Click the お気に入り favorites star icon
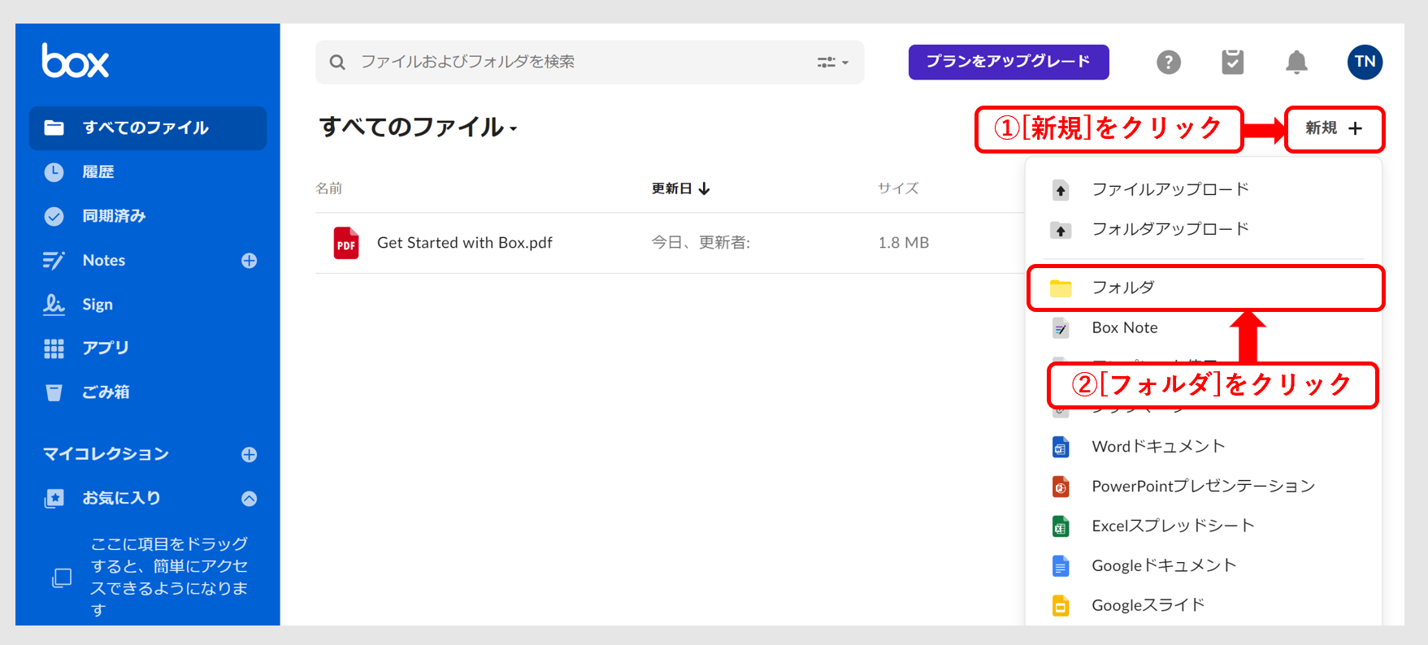This screenshot has width=1428, height=645. coord(54,499)
